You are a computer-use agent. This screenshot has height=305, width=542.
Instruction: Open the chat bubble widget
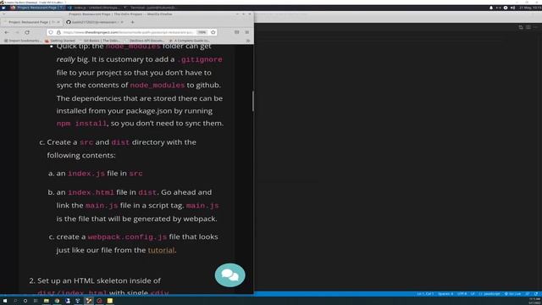click(230, 275)
